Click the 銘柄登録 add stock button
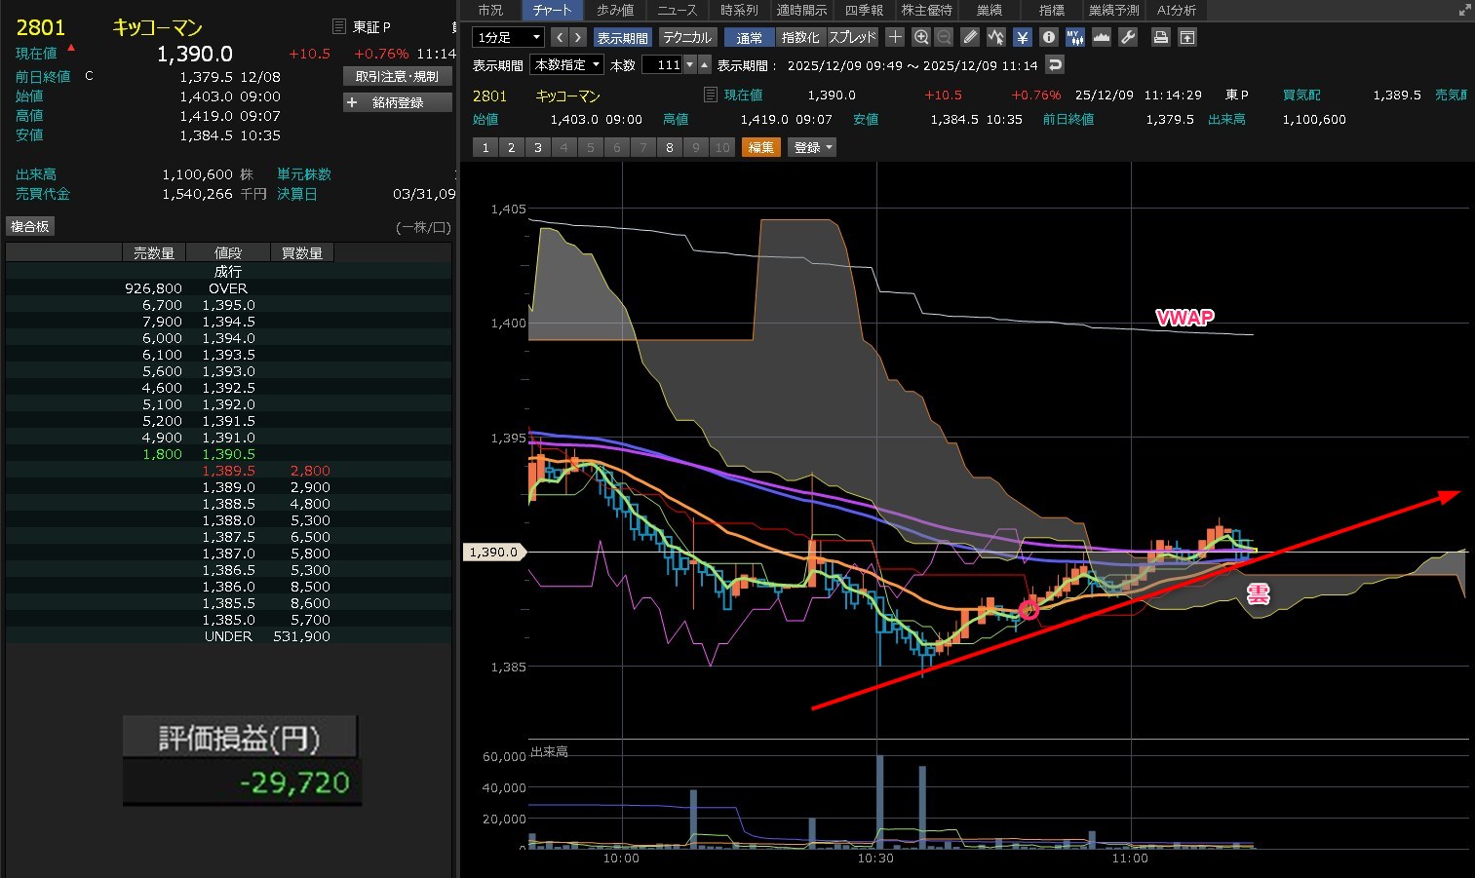Screen dimensions: 1475x878 pyautogui.click(x=397, y=102)
